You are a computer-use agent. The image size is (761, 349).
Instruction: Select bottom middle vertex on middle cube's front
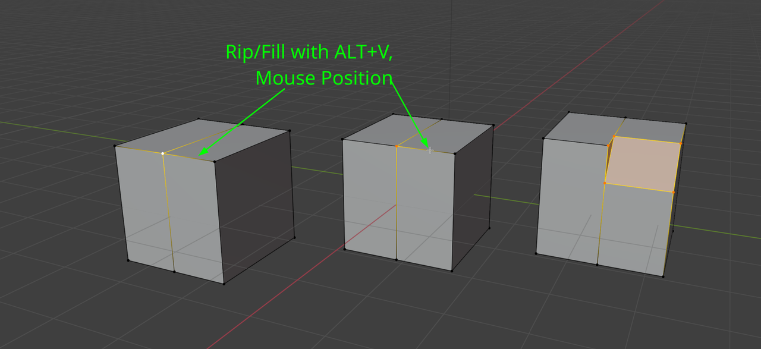point(397,259)
